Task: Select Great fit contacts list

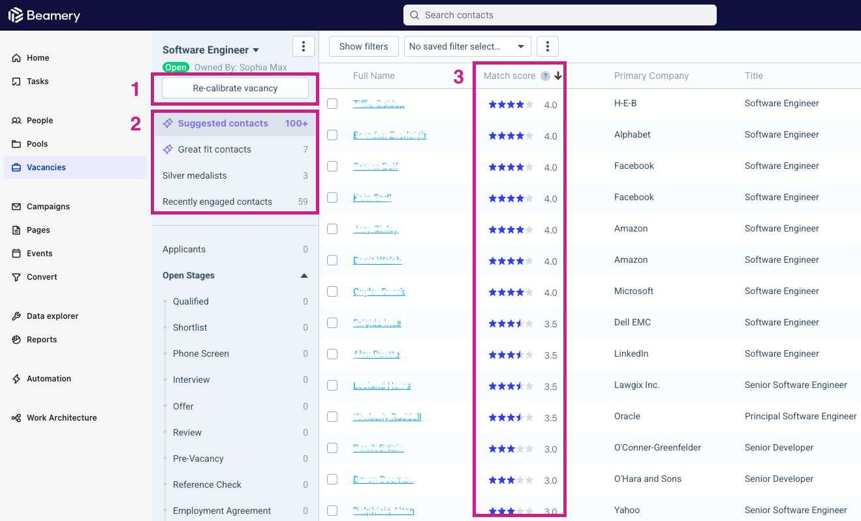Action: pyautogui.click(x=214, y=149)
